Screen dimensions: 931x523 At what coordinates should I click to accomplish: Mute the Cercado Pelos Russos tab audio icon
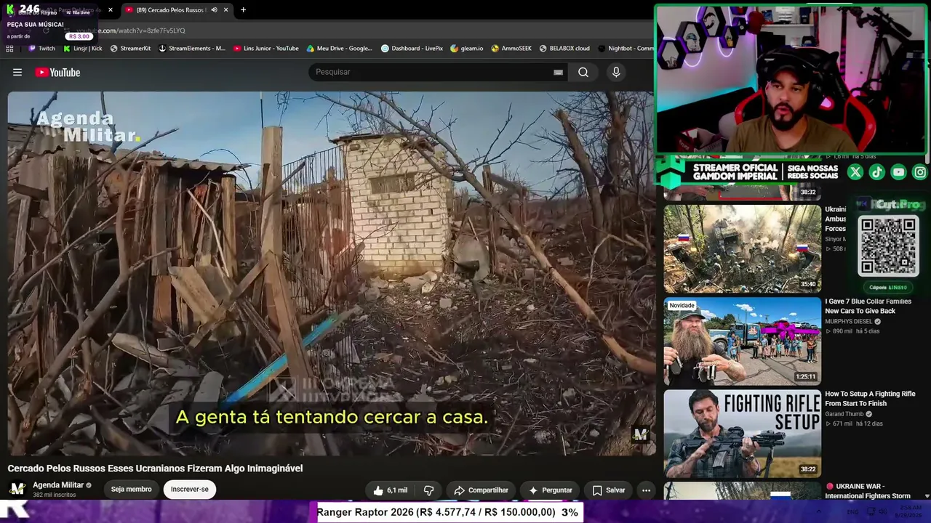[x=214, y=10]
